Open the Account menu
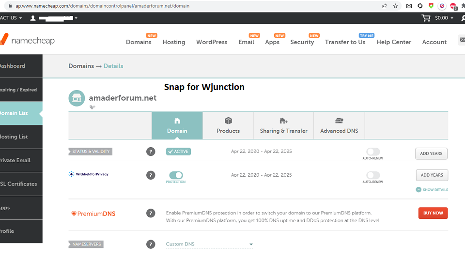The width and height of the screenshot is (465, 259). coord(434,42)
